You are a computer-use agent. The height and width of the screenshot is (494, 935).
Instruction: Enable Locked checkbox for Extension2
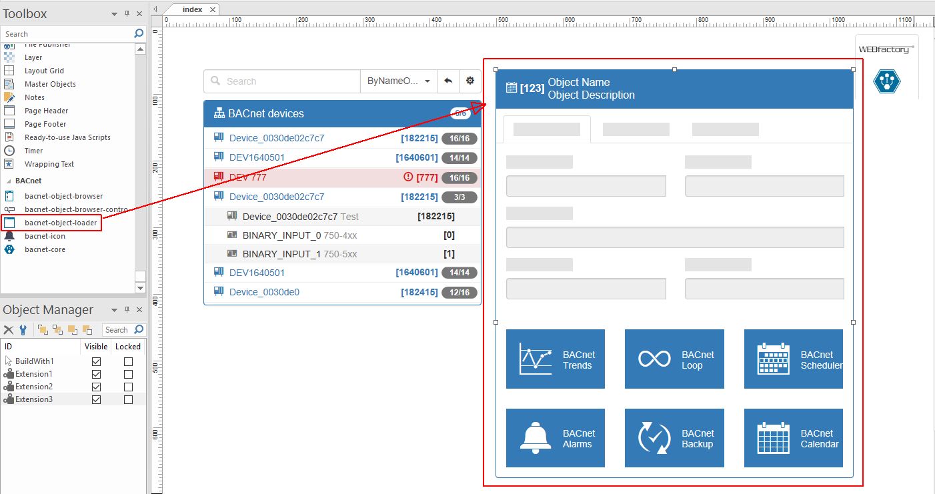pos(128,387)
